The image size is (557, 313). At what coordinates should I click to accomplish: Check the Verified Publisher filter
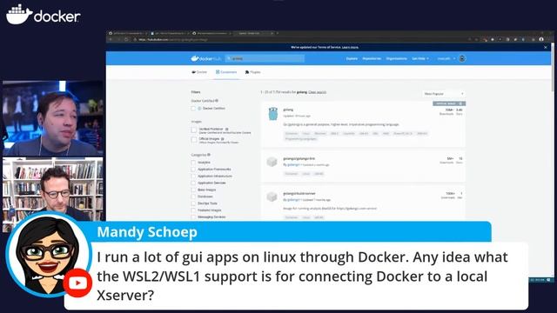point(193,130)
